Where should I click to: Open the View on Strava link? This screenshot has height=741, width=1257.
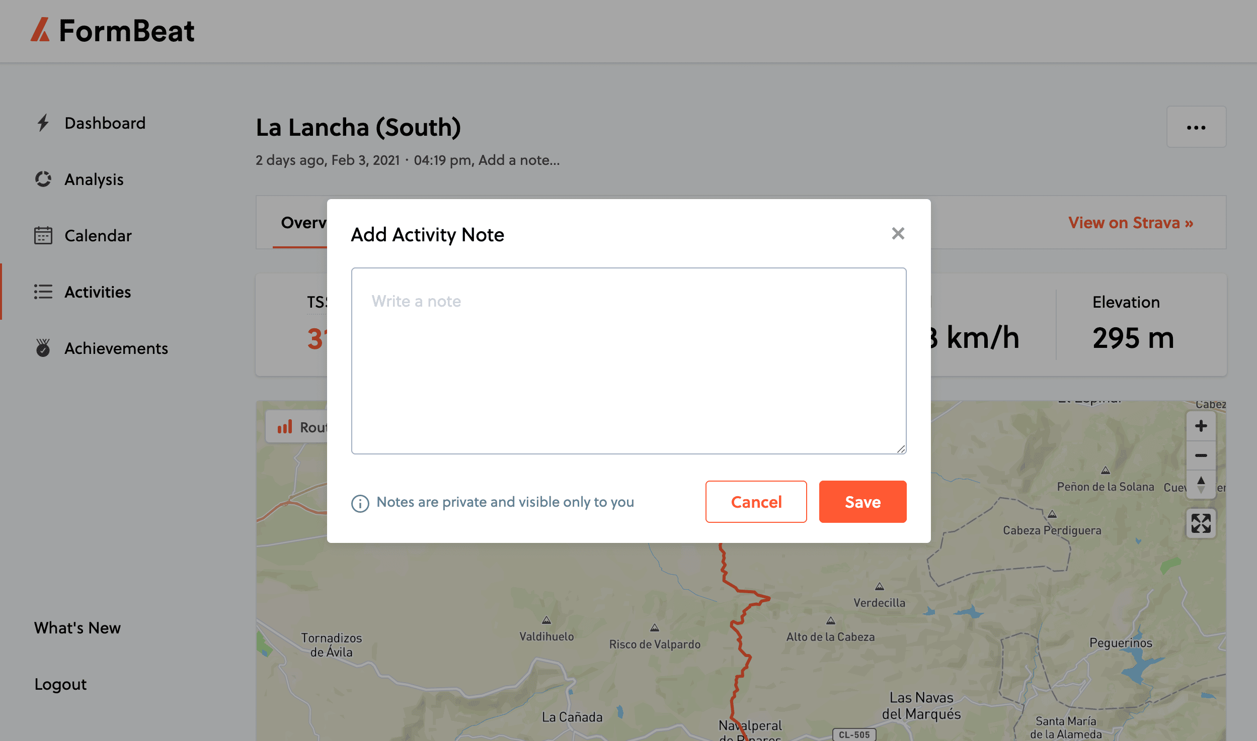tap(1131, 223)
